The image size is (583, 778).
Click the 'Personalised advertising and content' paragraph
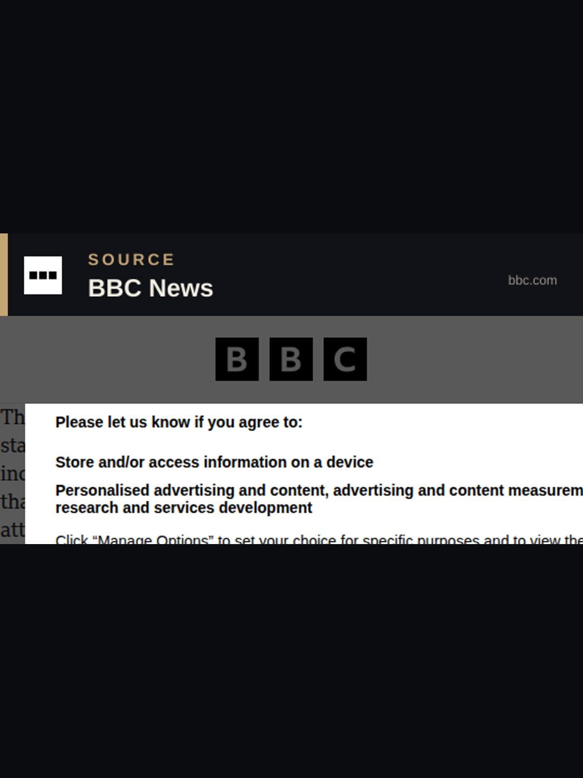pos(318,499)
